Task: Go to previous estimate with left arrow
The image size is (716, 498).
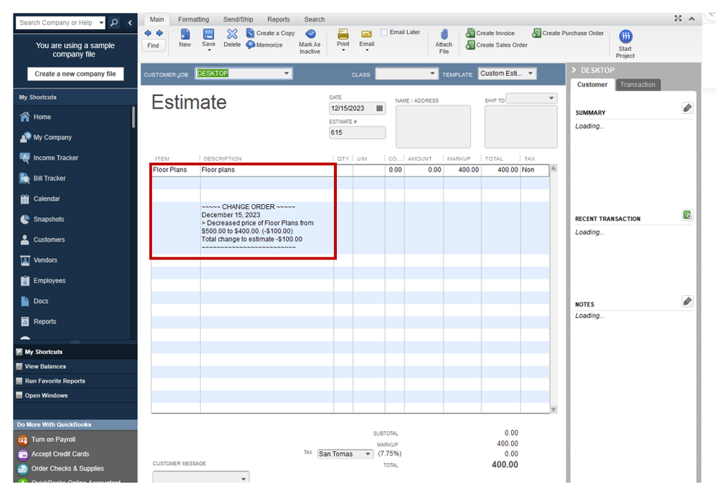Action: (x=148, y=33)
